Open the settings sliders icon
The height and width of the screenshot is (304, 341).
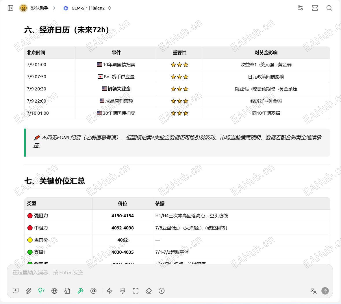300,8
